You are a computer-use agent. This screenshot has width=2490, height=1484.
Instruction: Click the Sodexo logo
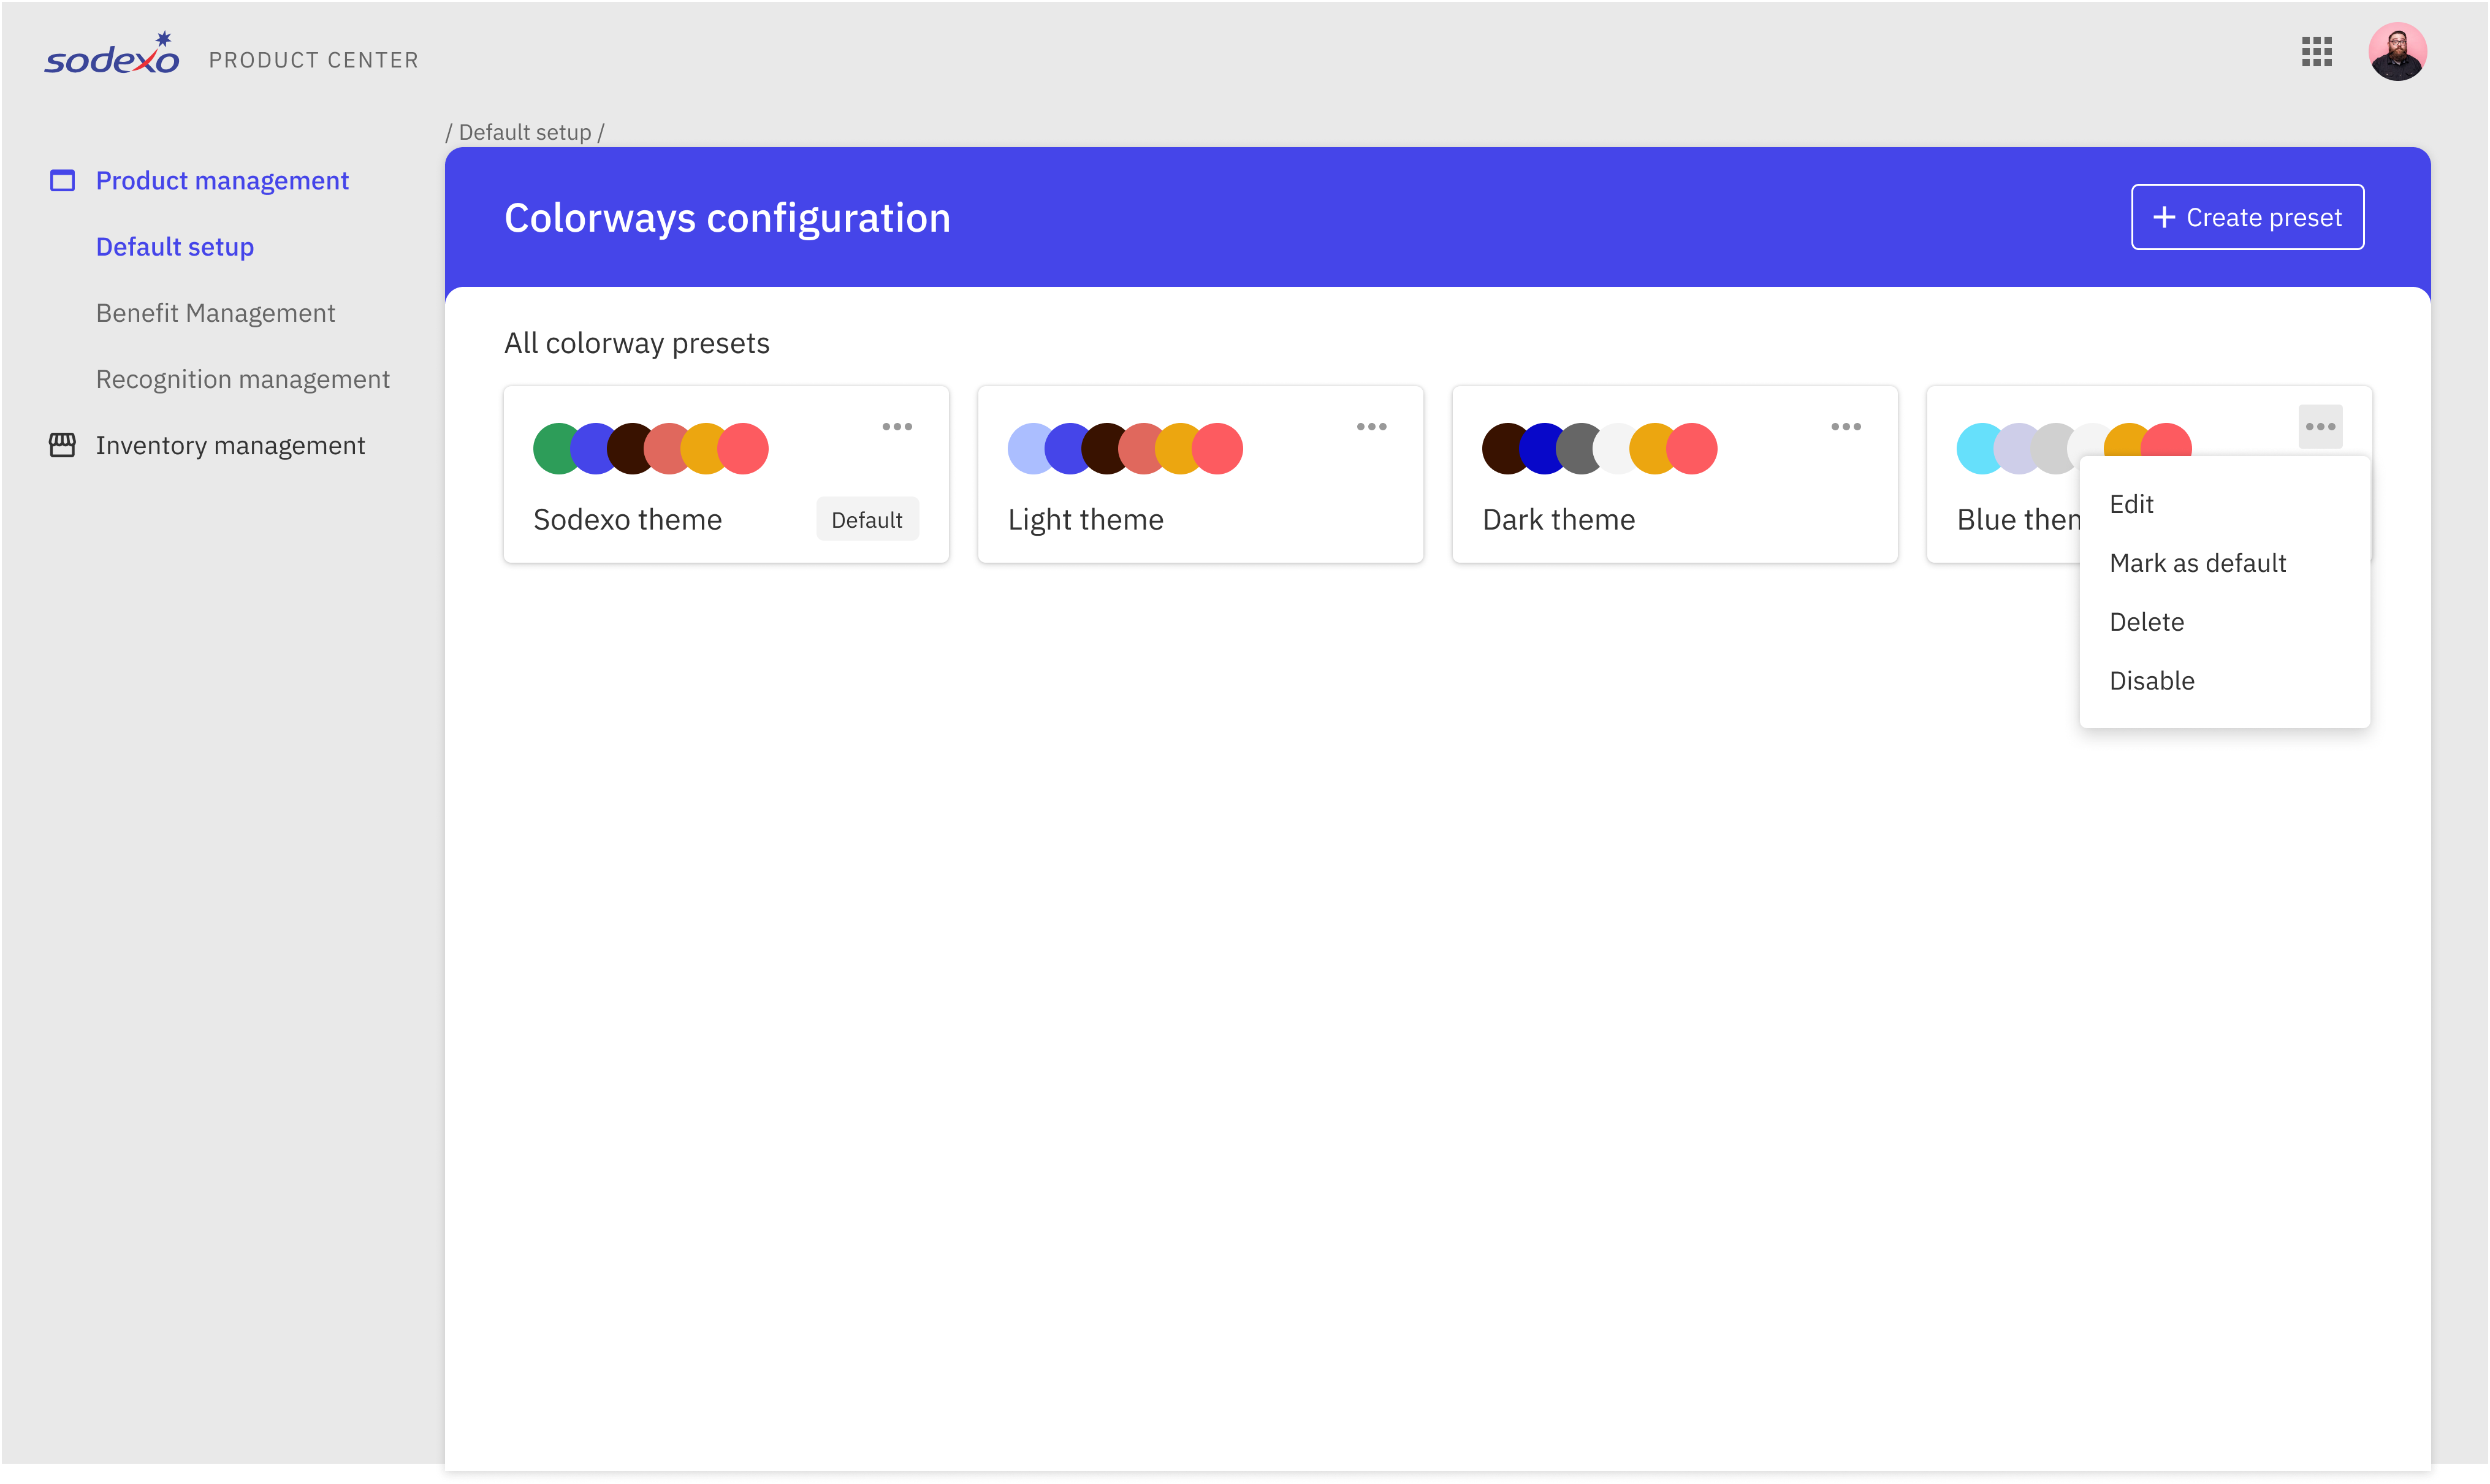(x=112, y=56)
